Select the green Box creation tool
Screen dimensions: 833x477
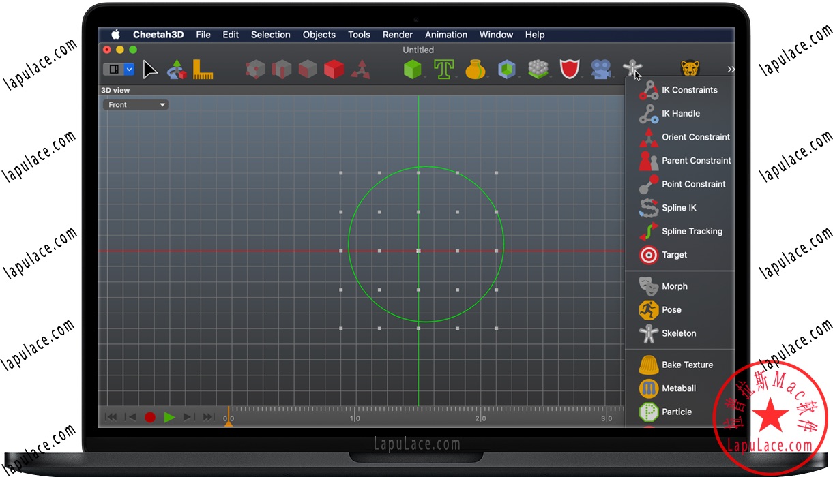(413, 68)
